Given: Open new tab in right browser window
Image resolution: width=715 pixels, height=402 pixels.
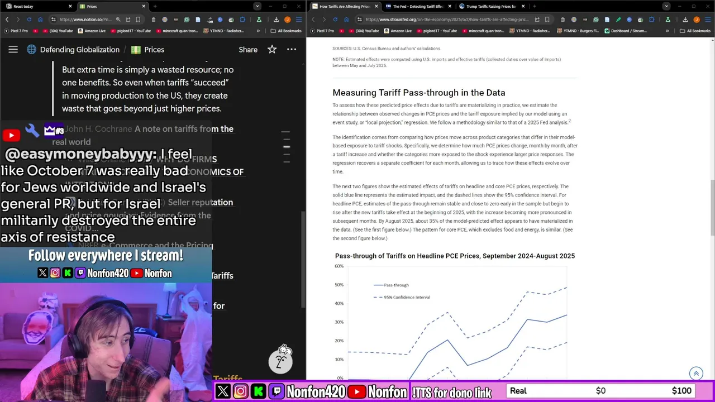Looking at the screenshot, I should point(535,6).
